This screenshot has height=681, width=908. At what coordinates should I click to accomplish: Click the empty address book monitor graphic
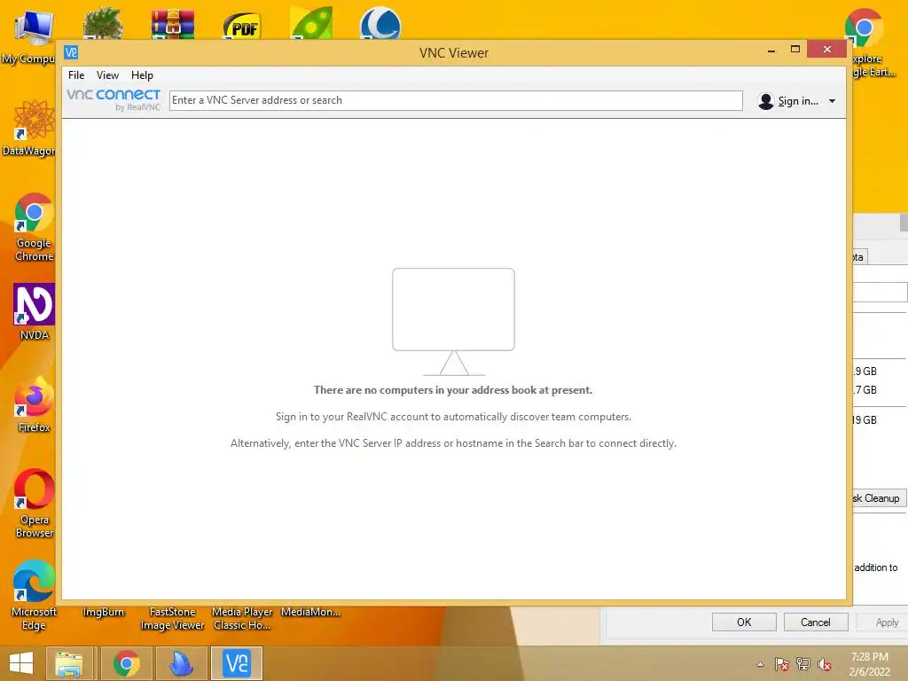coord(453,321)
